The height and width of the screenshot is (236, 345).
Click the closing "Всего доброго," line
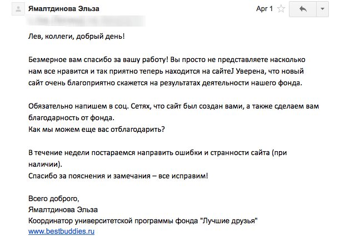tap(54, 198)
